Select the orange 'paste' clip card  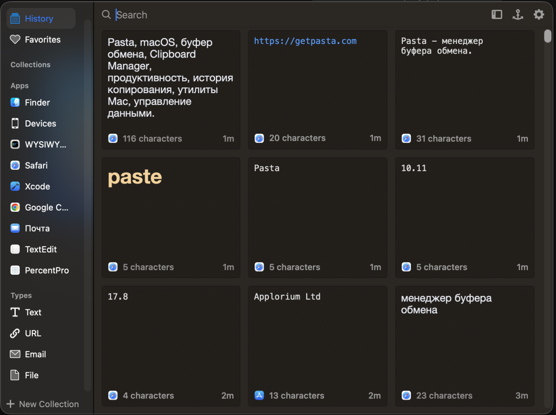(171, 218)
